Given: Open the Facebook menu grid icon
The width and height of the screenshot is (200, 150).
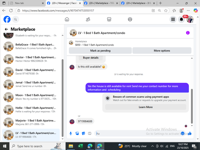Looking at the screenshot, I should [173, 20].
